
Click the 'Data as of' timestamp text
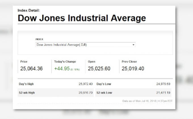click(147, 101)
